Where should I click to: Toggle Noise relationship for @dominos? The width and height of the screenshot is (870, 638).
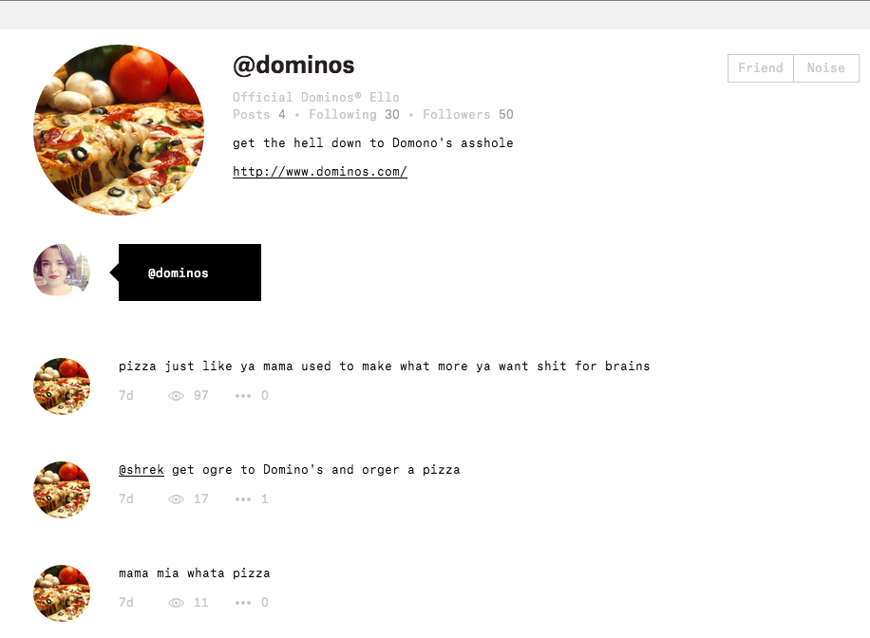tap(826, 68)
